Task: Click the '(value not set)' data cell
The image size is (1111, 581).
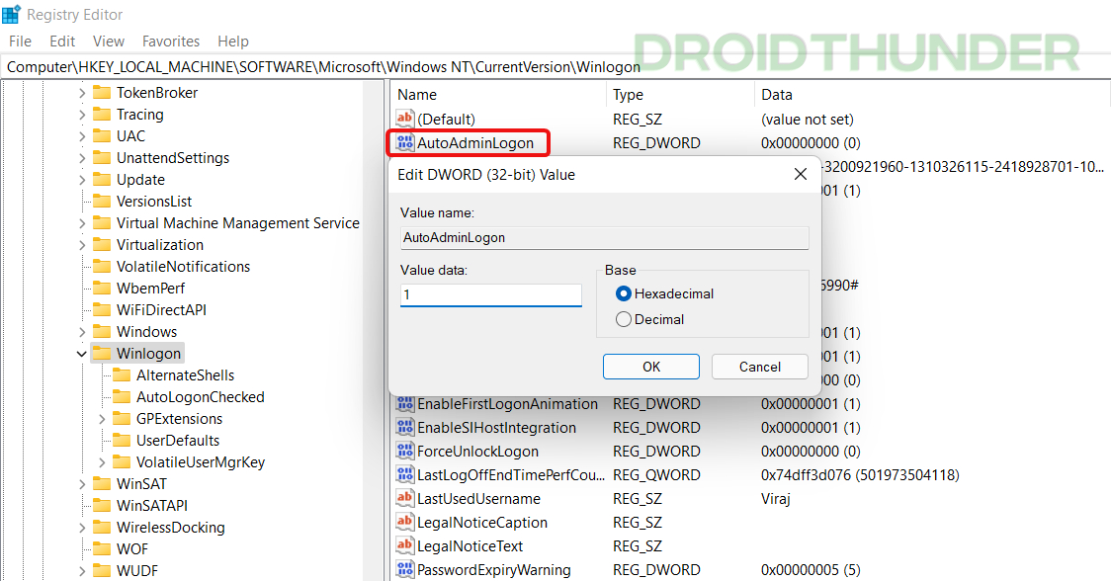Action: (807, 119)
